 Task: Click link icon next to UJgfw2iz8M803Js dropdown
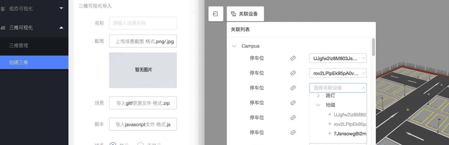(x=293, y=58)
